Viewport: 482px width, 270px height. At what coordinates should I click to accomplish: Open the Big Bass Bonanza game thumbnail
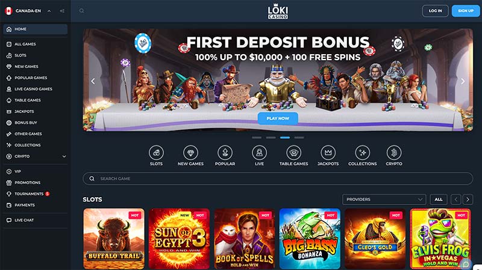[310, 239]
